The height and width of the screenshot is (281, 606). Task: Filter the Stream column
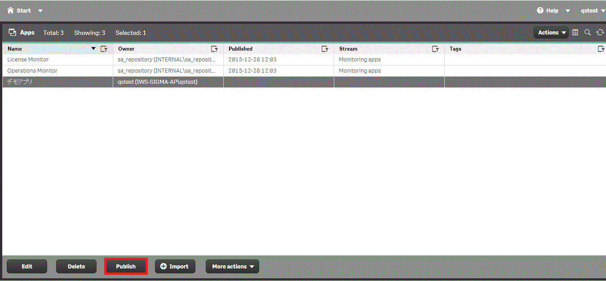435,49
